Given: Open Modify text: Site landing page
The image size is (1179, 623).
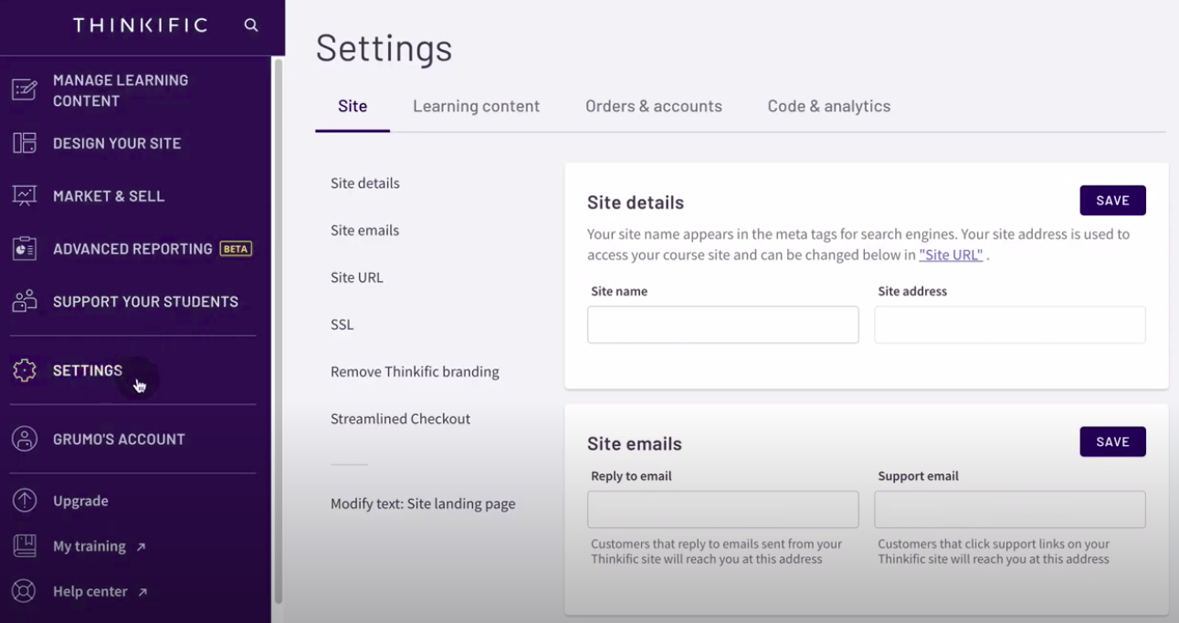Looking at the screenshot, I should (423, 504).
